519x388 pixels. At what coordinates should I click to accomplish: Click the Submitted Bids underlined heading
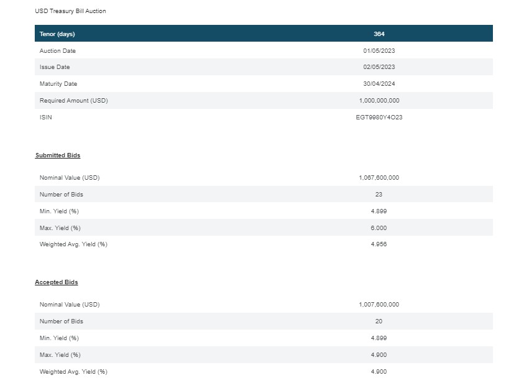[58, 155]
